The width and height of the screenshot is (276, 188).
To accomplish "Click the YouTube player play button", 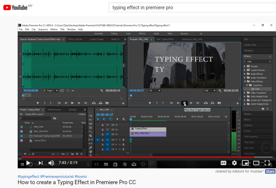I will click(28, 163).
